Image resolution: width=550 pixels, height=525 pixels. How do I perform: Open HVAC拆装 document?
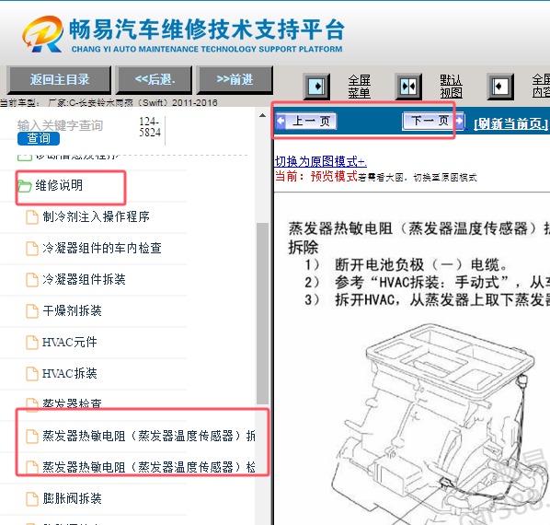tap(70, 373)
